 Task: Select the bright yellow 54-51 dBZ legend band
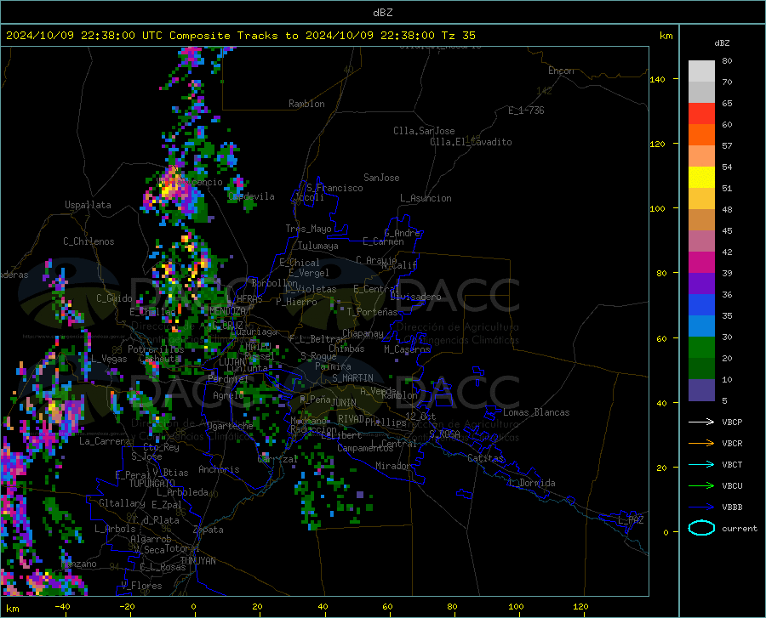pyautogui.click(x=701, y=178)
